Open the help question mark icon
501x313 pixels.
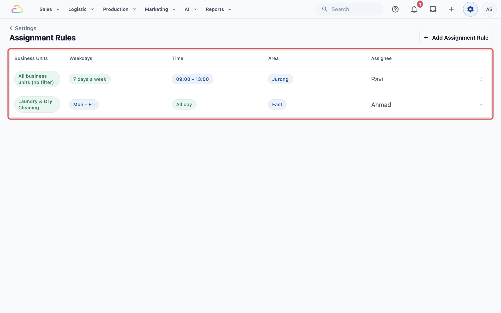click(395, 9)
